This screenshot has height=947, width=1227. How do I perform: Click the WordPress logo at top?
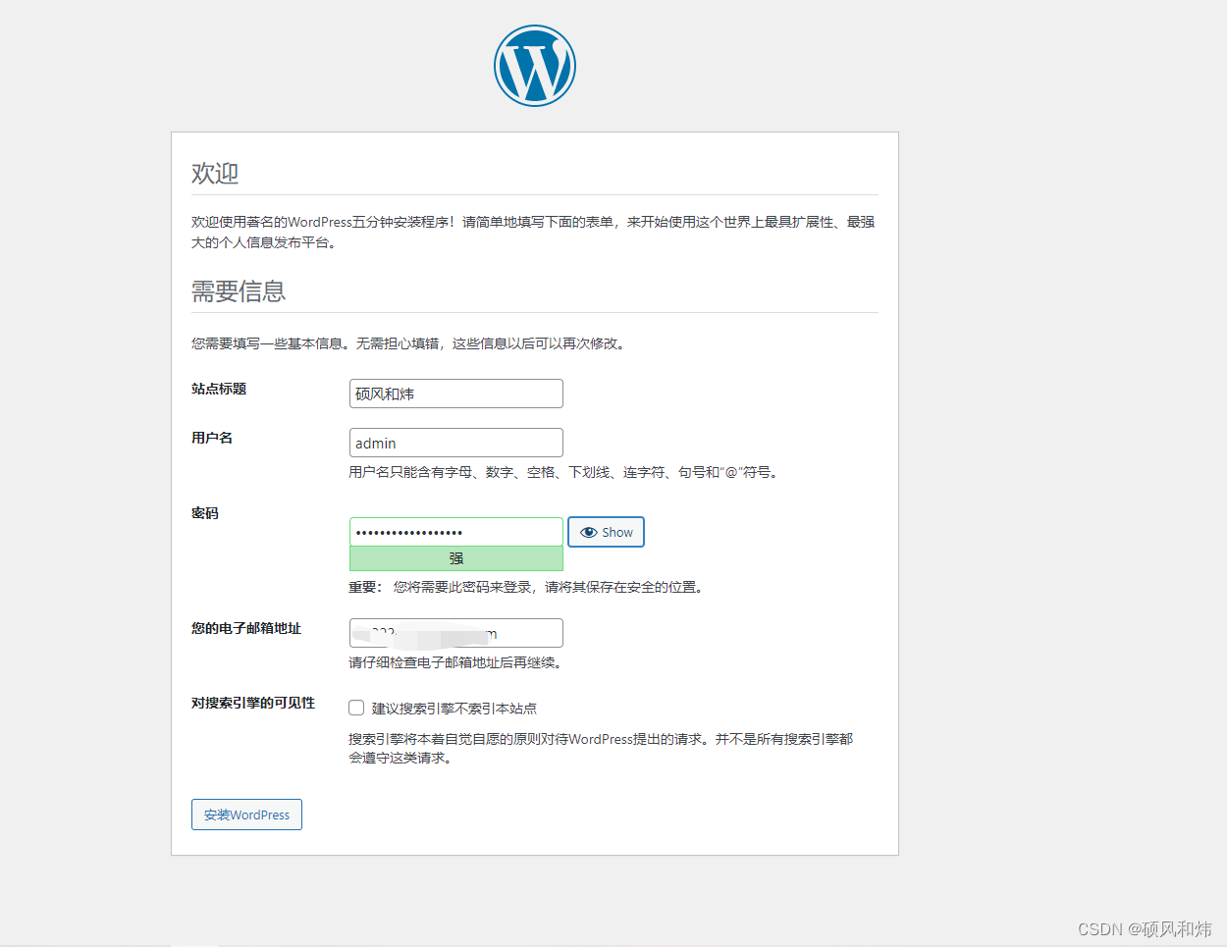(535, 66)
